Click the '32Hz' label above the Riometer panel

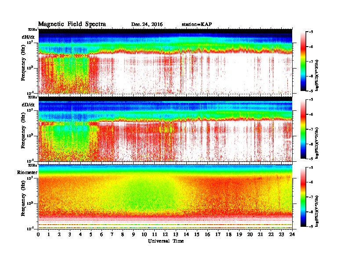click(x=33, y=165)
